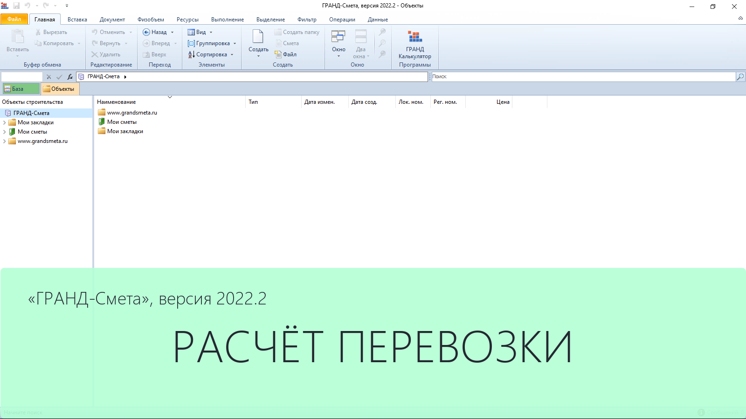
Task: Open the dropdown arrow under Создать
Action: (x=258, y=56)
